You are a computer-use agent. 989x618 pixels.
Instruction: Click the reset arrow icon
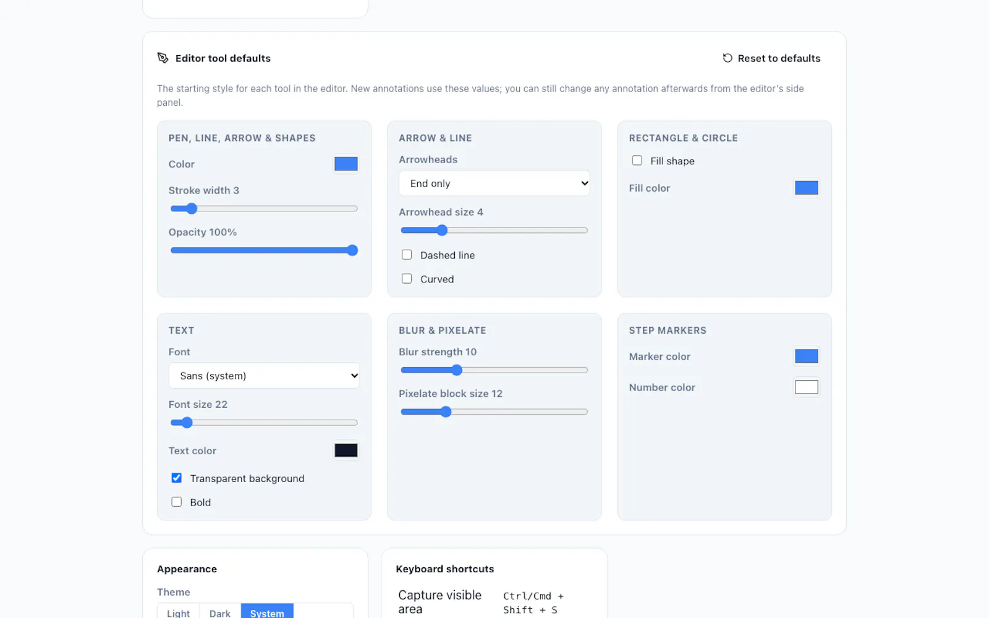(x=728, y=58)
